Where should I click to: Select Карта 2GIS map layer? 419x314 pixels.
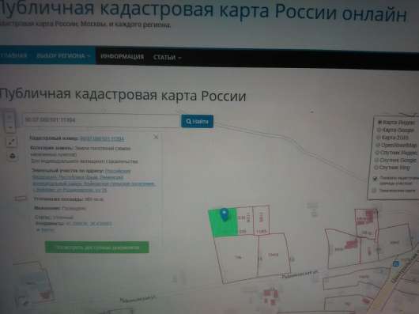(393, 138)
